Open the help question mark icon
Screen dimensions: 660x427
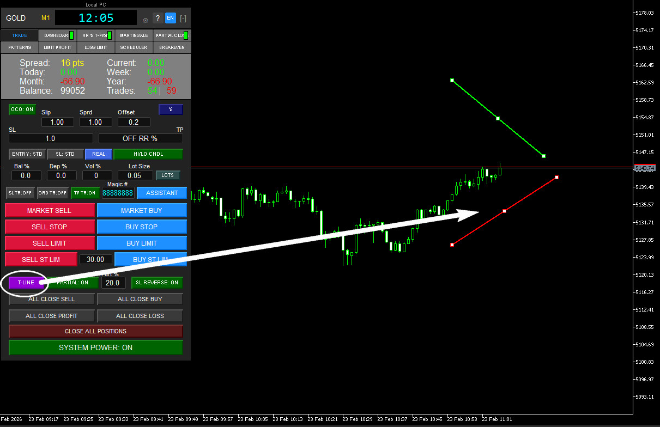[x=157, y=18]
